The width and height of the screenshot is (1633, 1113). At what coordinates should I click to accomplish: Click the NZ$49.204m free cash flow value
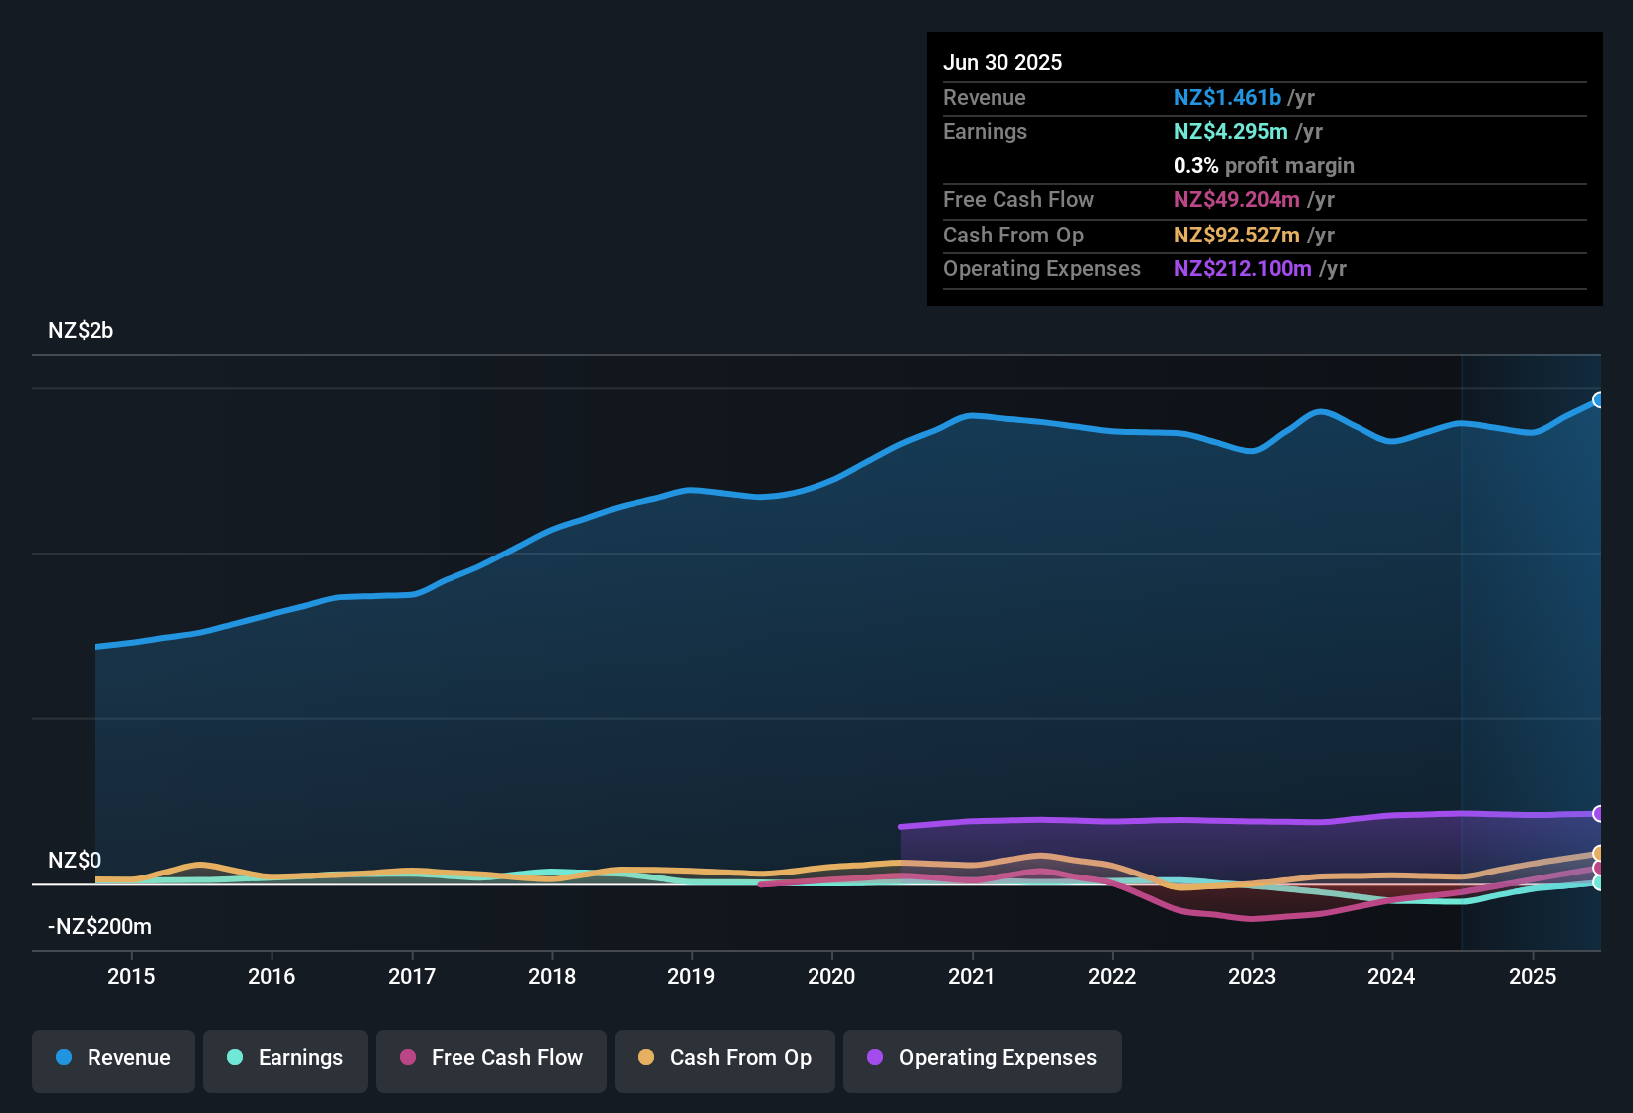[x=1236, y=199]
